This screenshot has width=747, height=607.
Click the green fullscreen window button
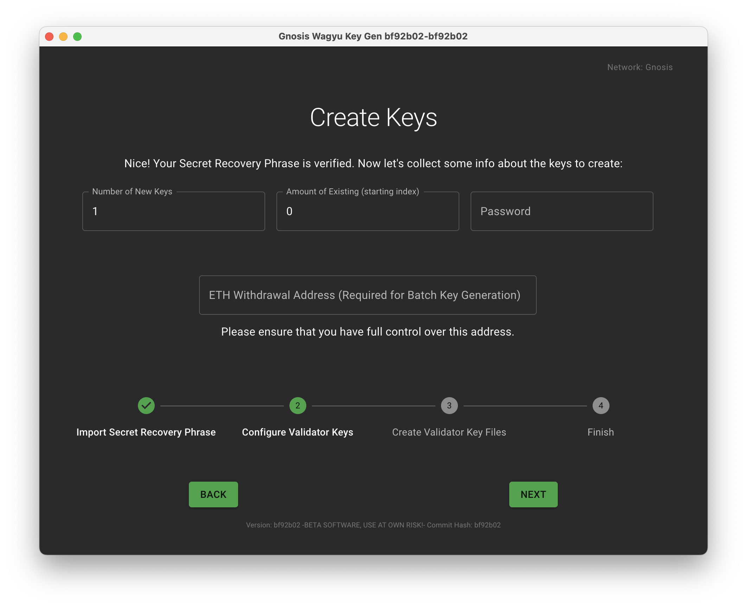point(77,37)
